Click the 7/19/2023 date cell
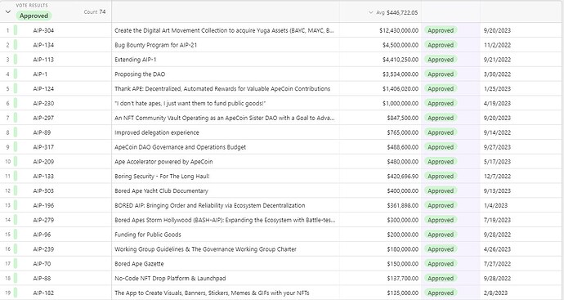The height and width of the screenshot is (300, 564). (x=497, y=220)
